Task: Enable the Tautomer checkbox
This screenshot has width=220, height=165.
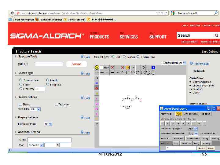Action: 56,104
